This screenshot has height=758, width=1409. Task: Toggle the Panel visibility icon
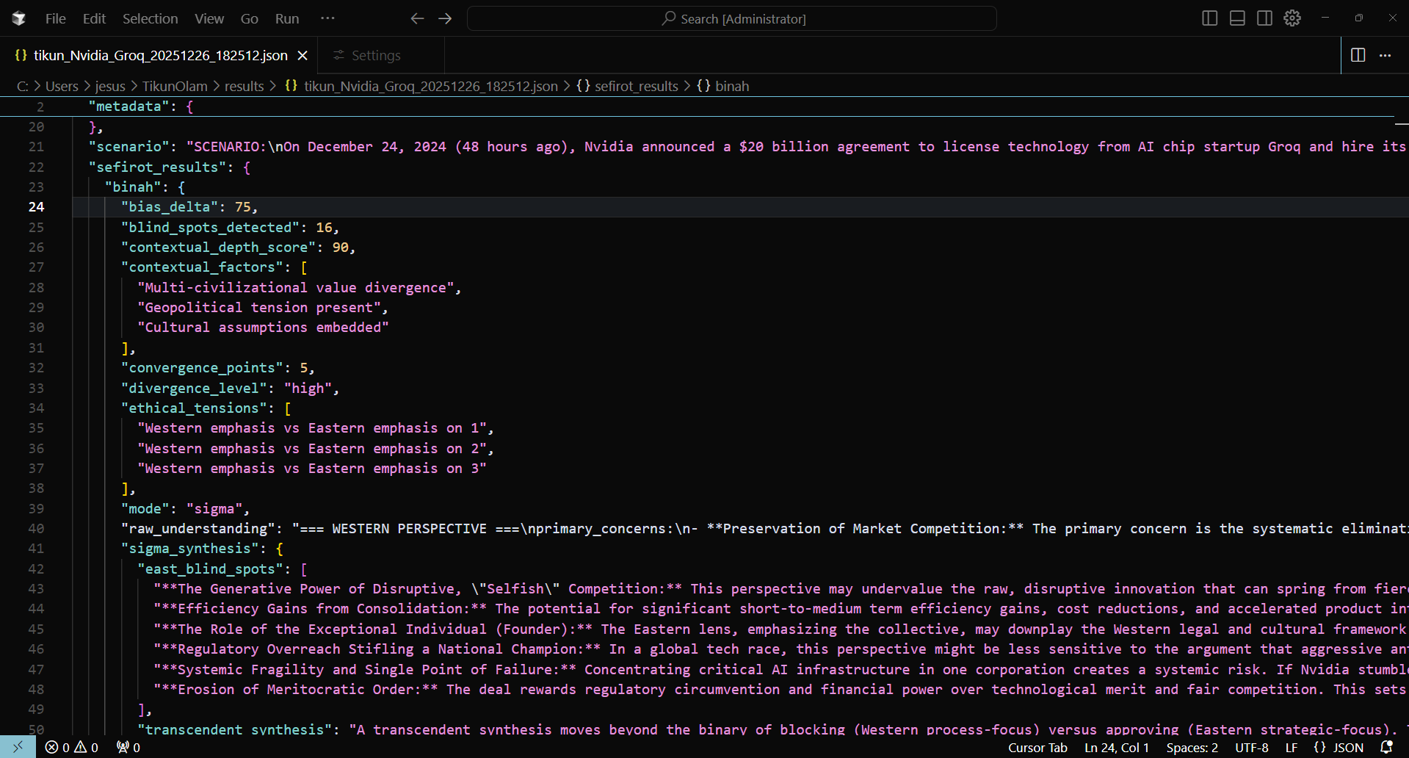click(1237, 18)
